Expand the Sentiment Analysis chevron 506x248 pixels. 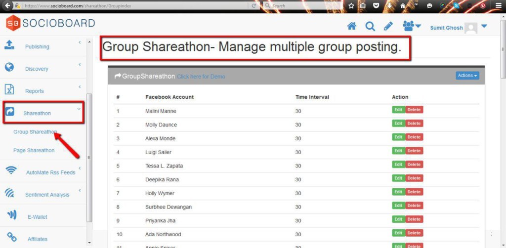[x=80, y=191]
